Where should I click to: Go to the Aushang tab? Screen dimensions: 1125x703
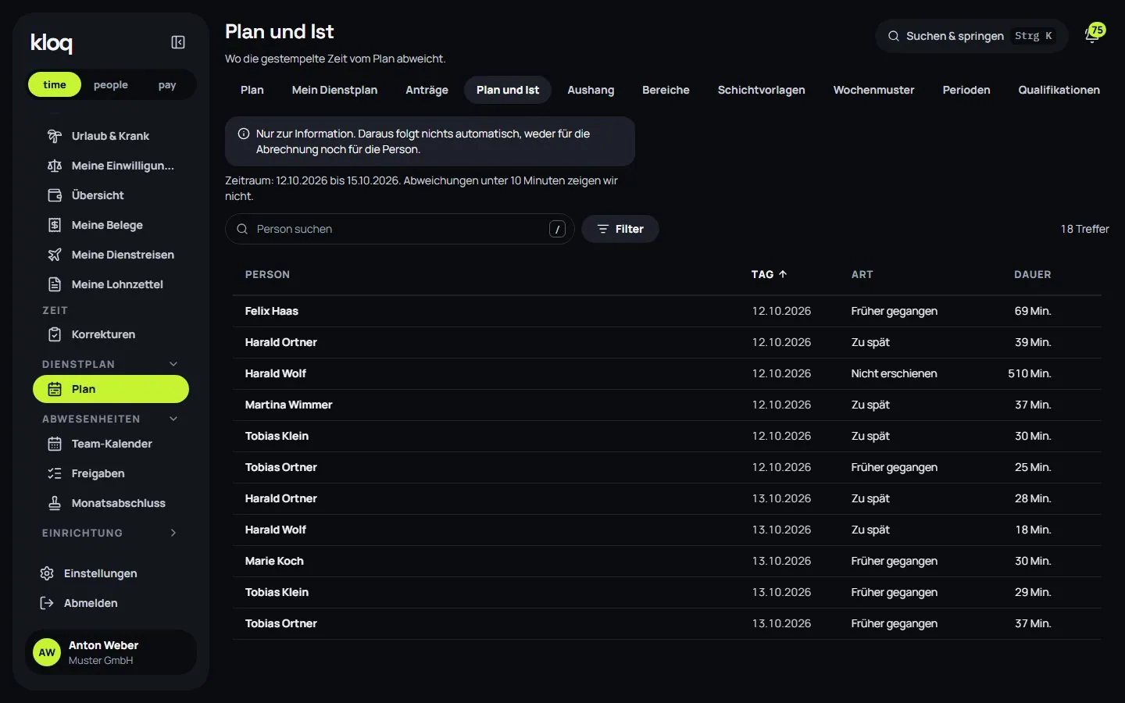click(591, 90)
